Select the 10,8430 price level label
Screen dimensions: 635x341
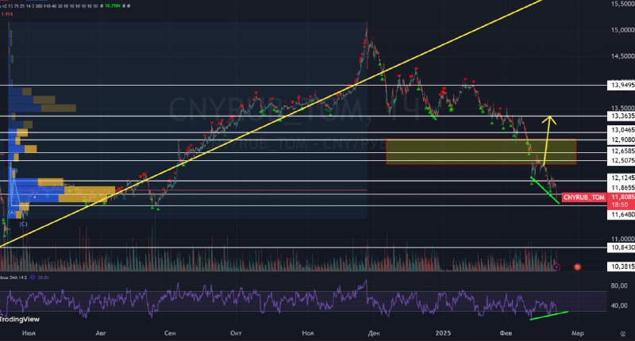[x=622, y=247]
